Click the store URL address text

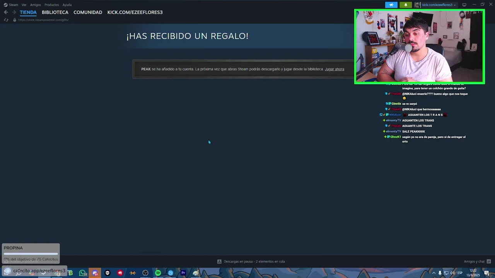point(43,20)
